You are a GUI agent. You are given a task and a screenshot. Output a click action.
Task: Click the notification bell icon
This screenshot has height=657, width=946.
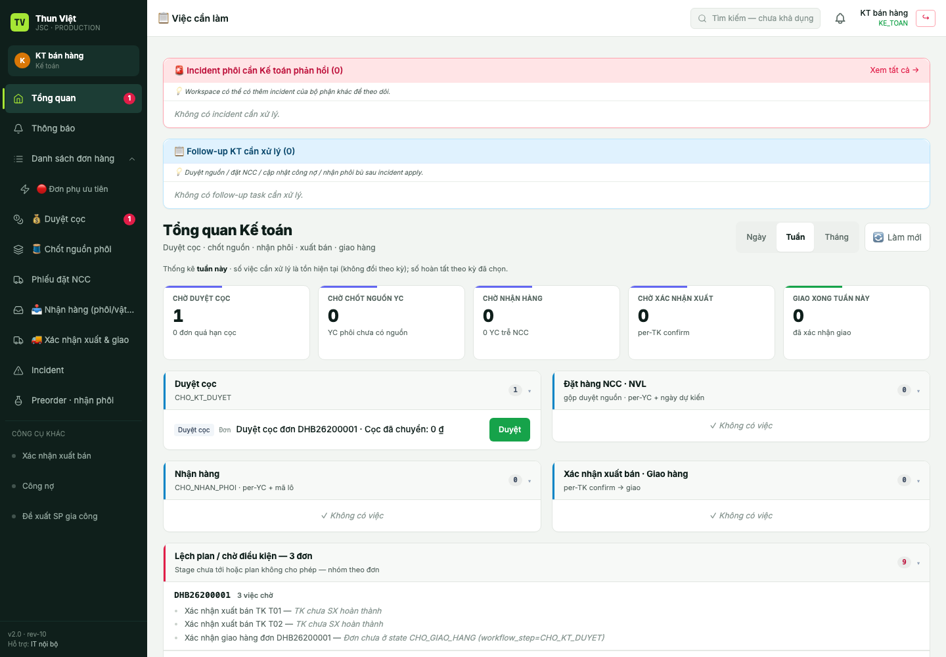[840, 18]
